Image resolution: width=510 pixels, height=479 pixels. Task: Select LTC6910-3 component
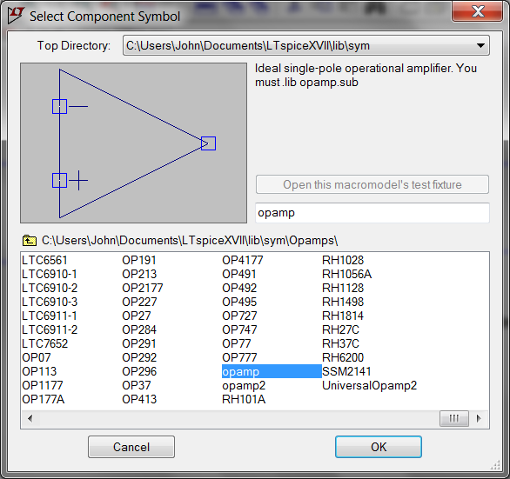tap(50, 303)
